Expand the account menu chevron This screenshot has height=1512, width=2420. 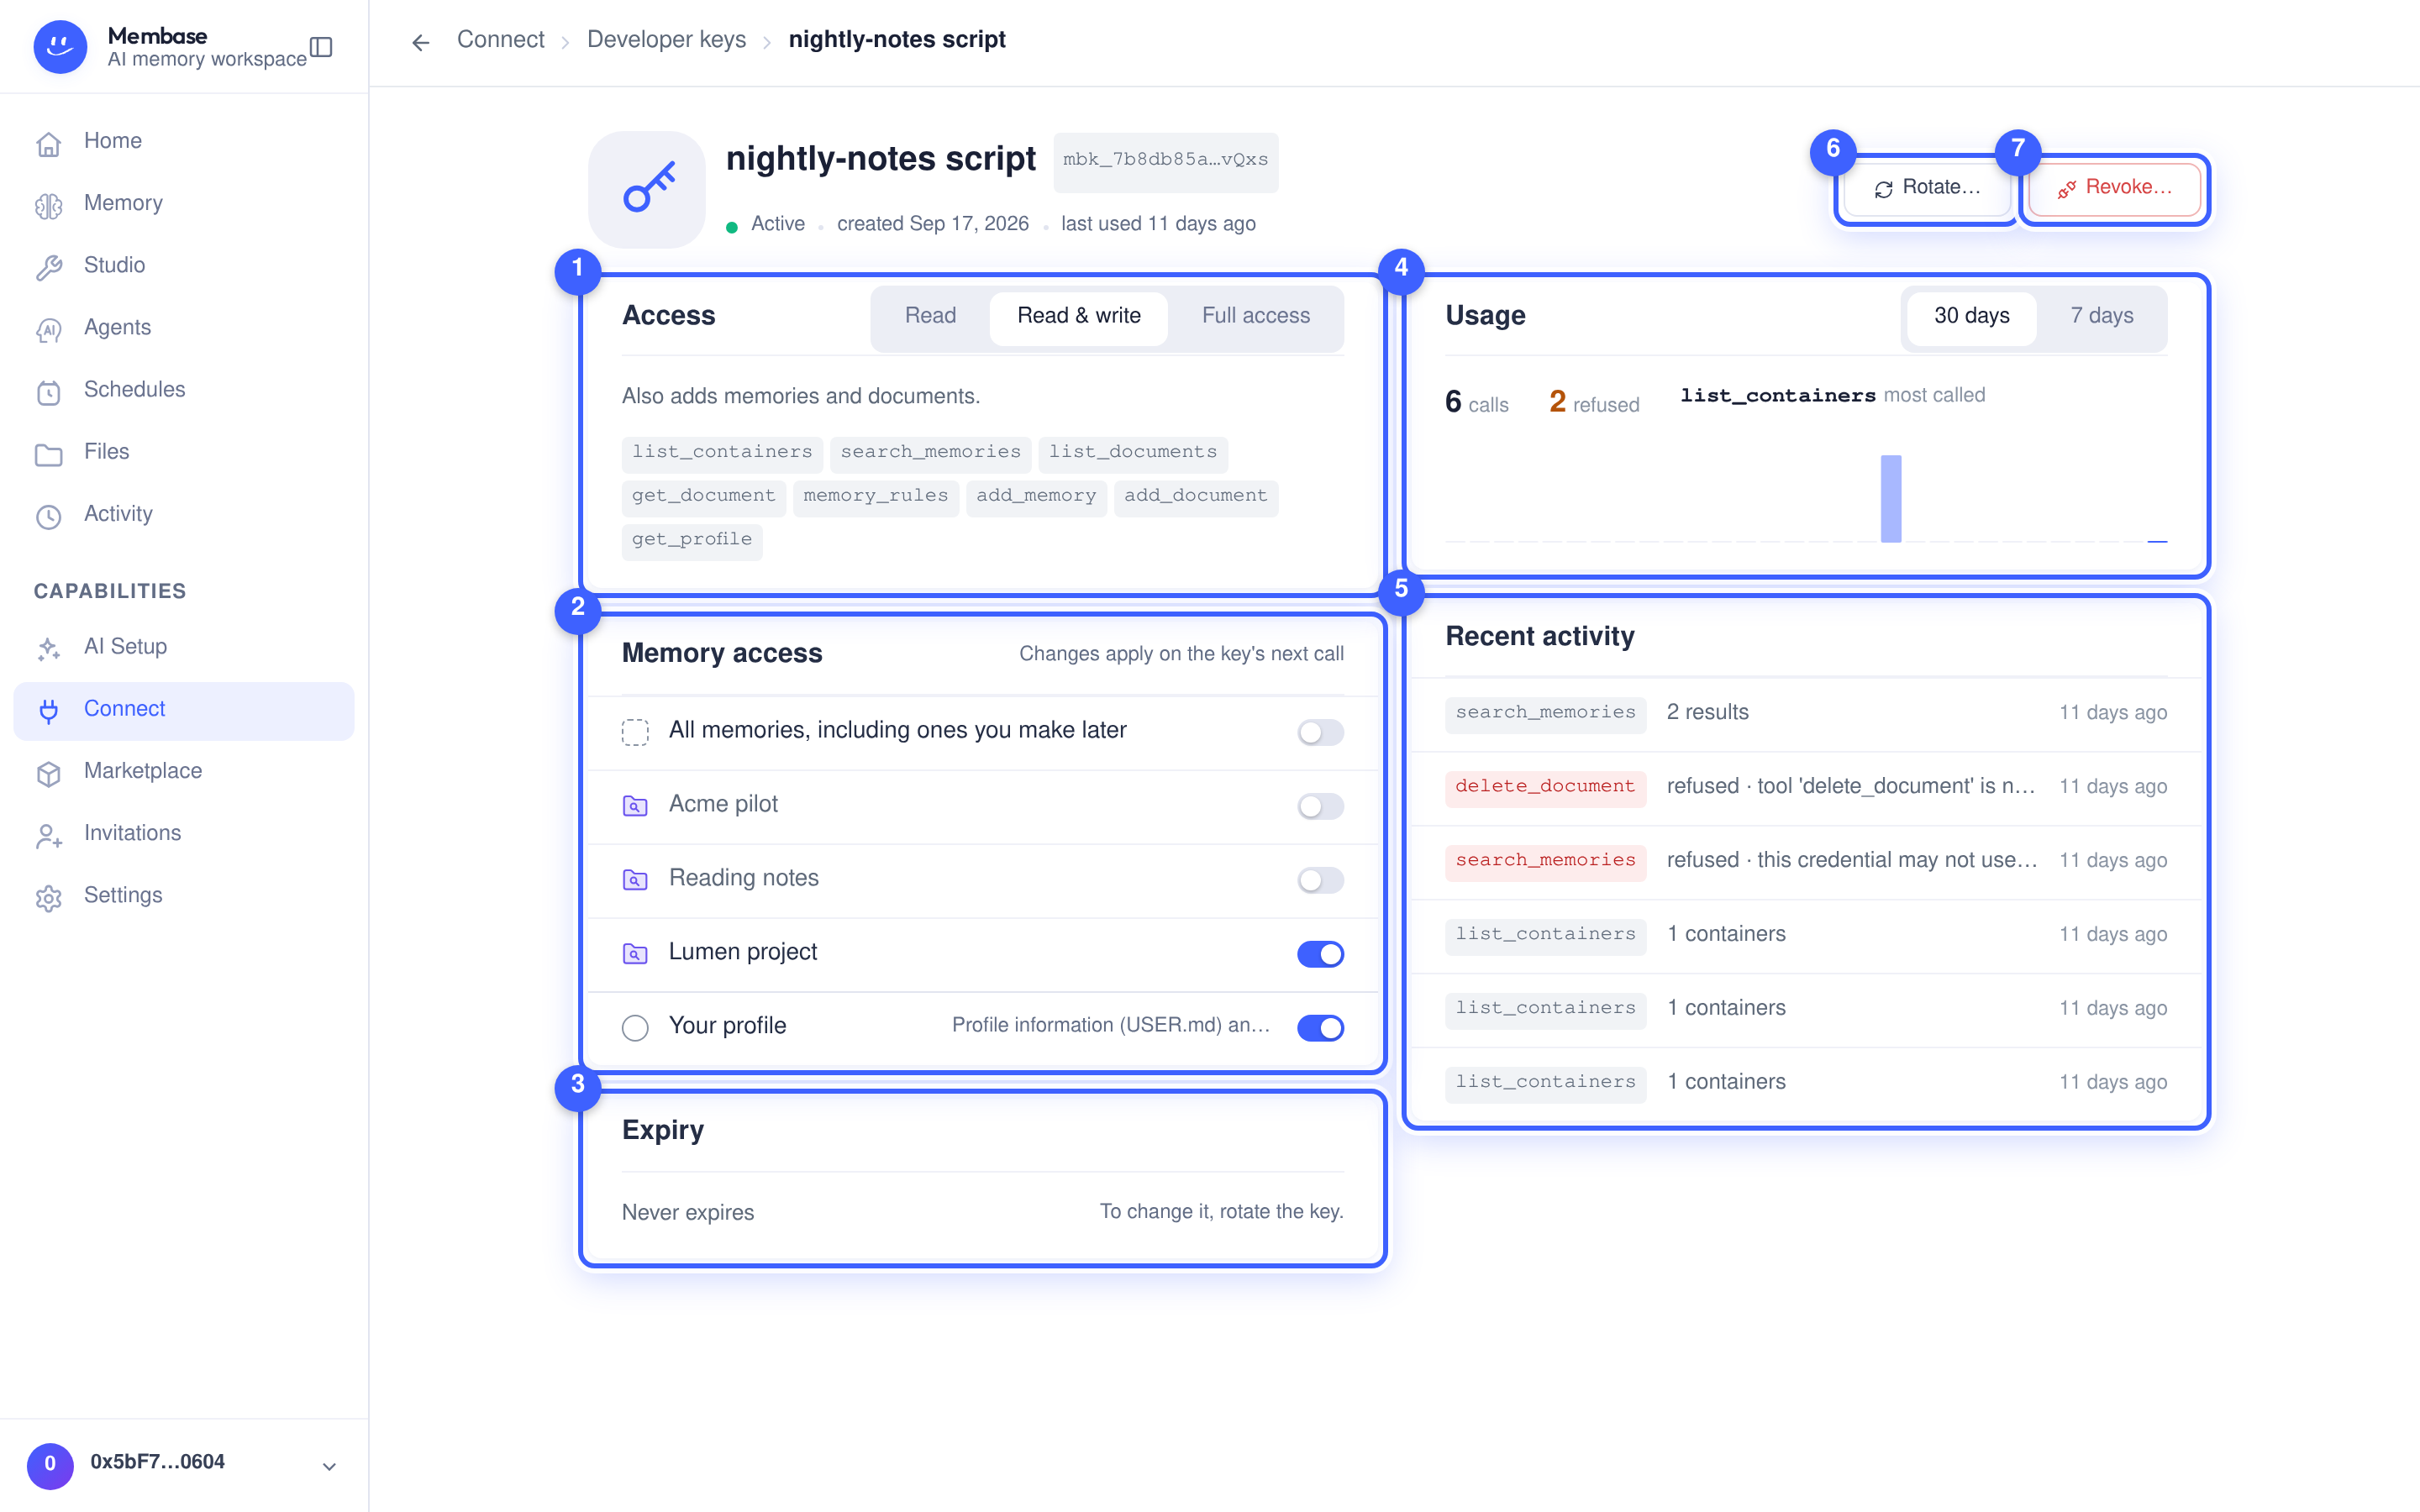(x=329, y=1466)
